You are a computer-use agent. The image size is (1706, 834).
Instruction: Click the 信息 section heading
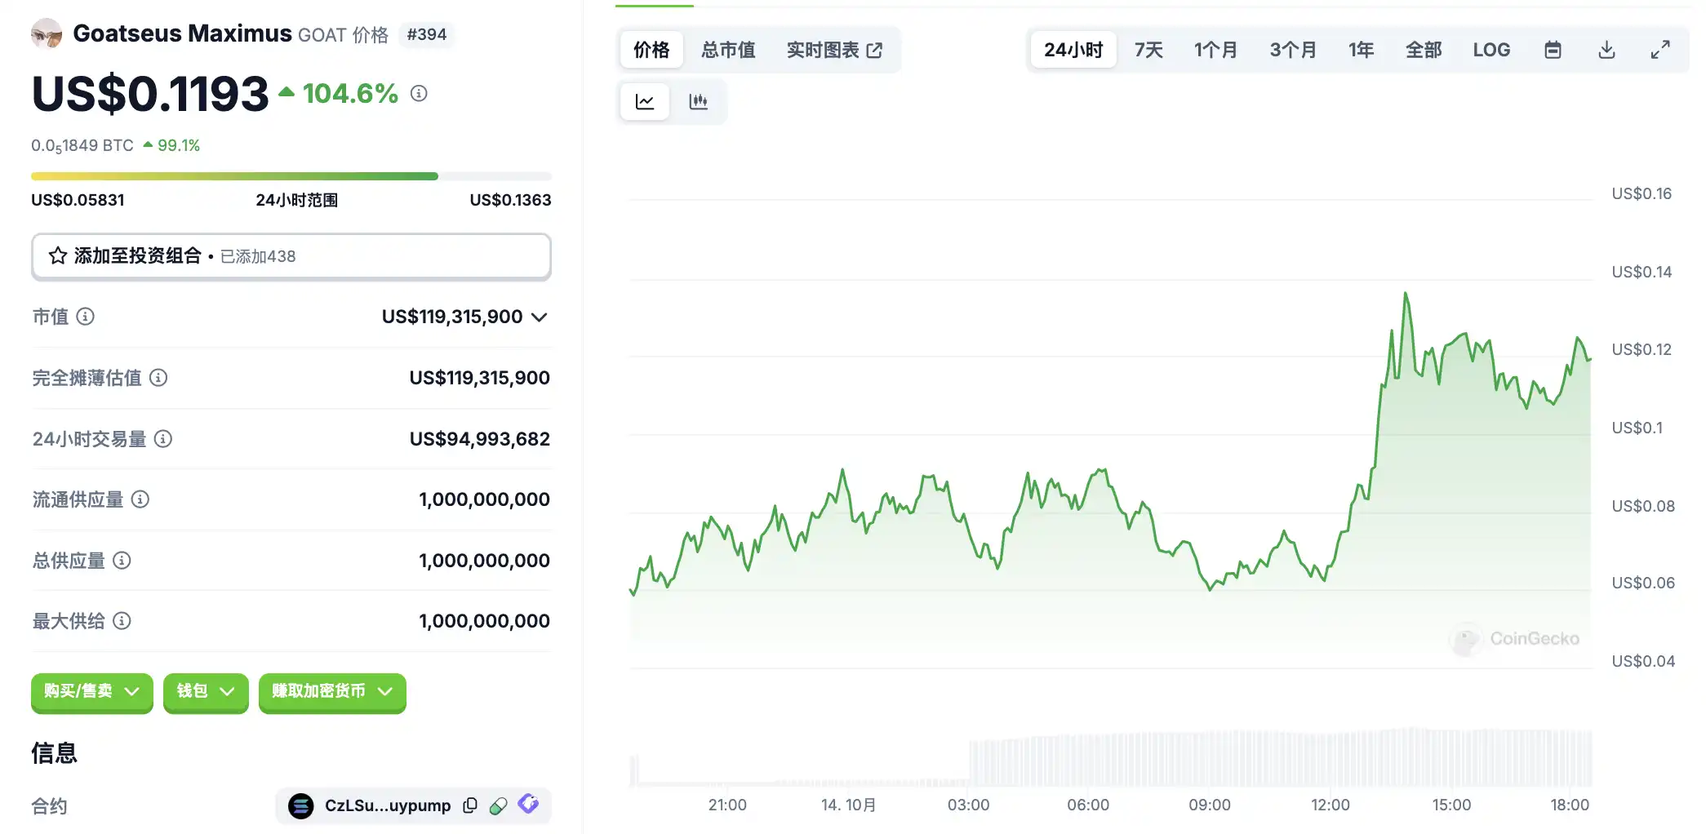pyautogui.click(x=54, y=753)
